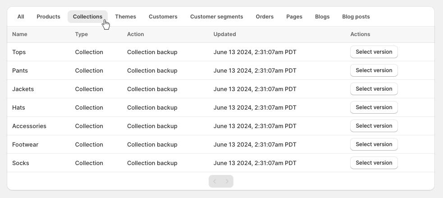Click Collection backup in the Jackets row

tap(152, 89)
